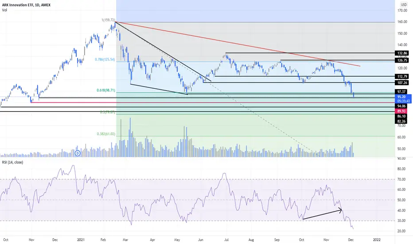The image size is (413, 244).
Task: Click the Apr label on the time axis
Action: click(x=152, y=240)
